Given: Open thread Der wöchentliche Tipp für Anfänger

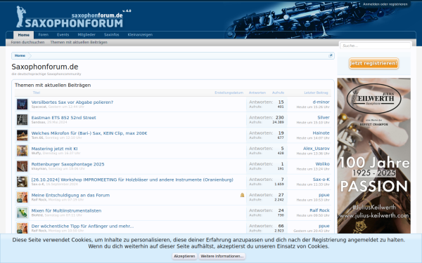Looking at the screenshot, I should coord(82,227).
